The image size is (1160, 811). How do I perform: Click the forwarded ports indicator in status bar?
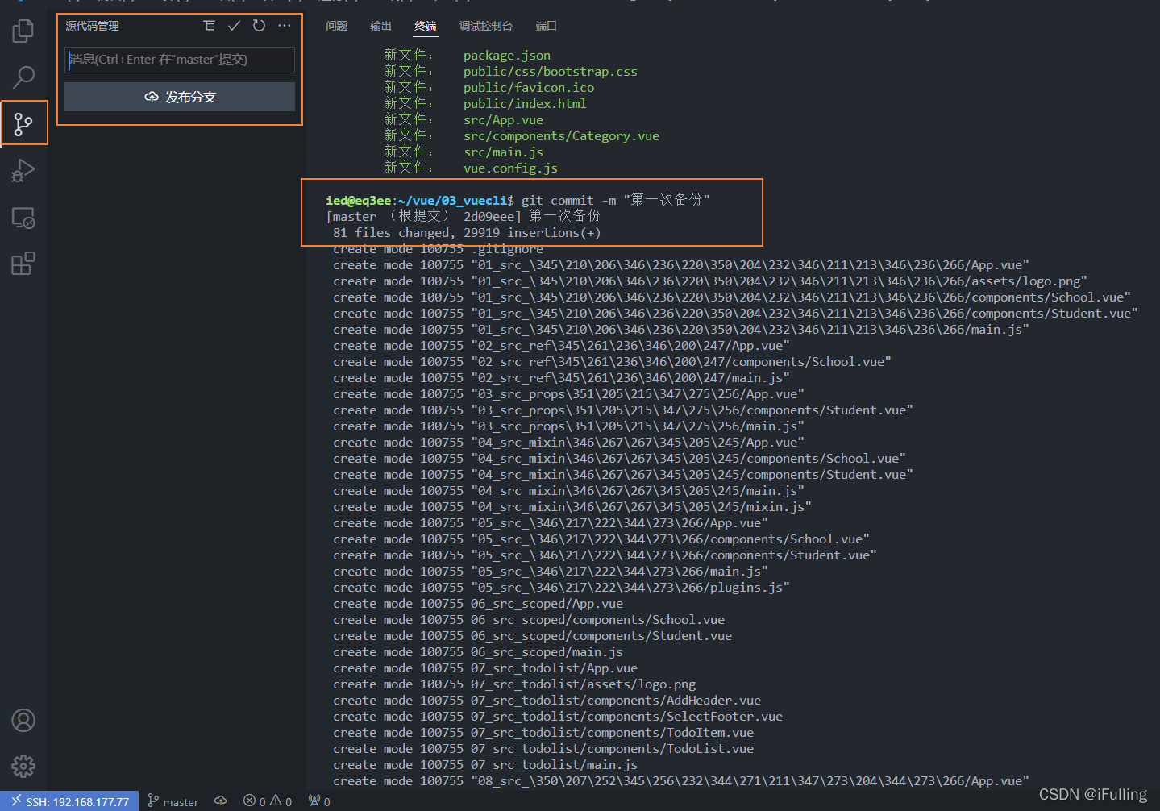[319, 801]
